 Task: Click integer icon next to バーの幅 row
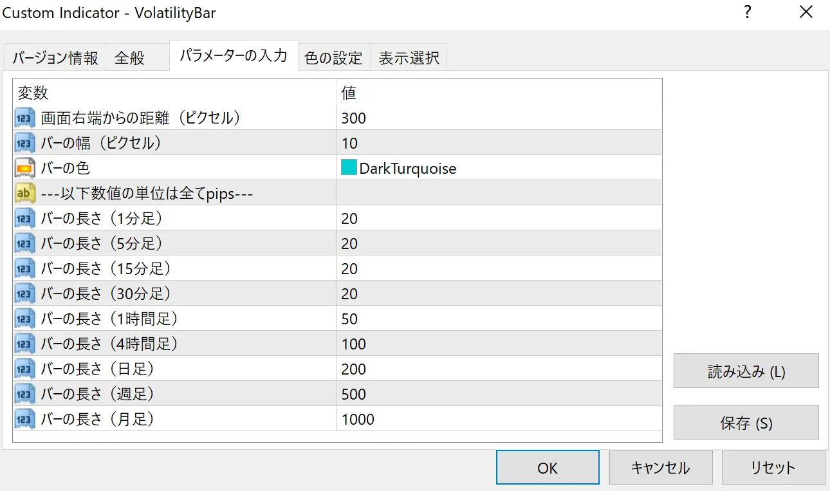pyautogui.click(x=24, y=144)
